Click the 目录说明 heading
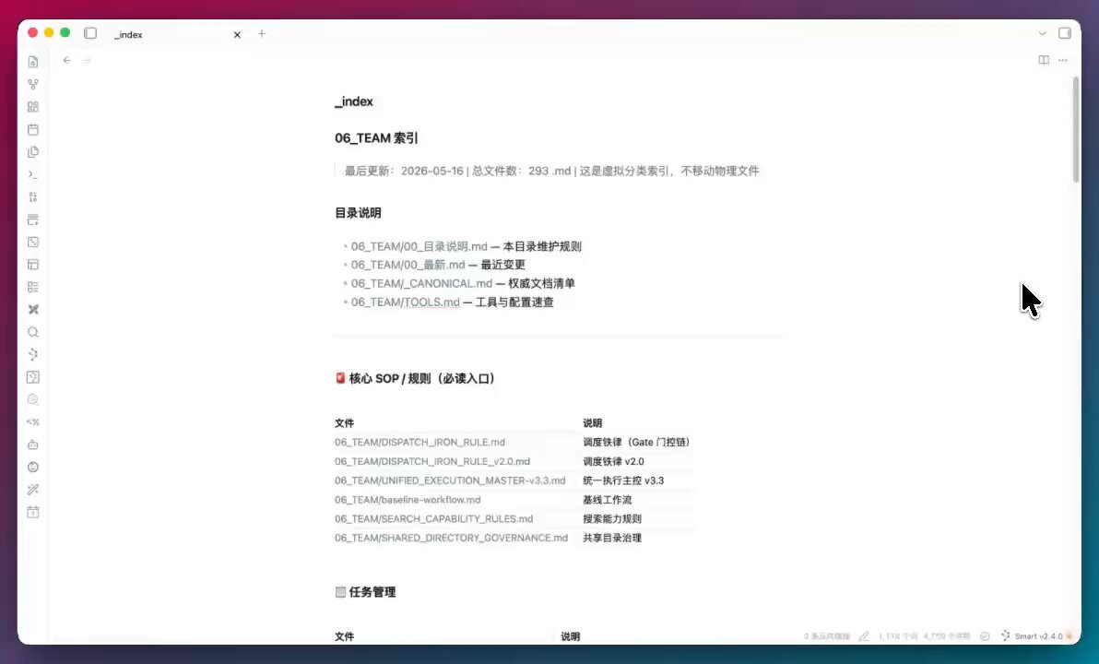 [x=358, y=213]
